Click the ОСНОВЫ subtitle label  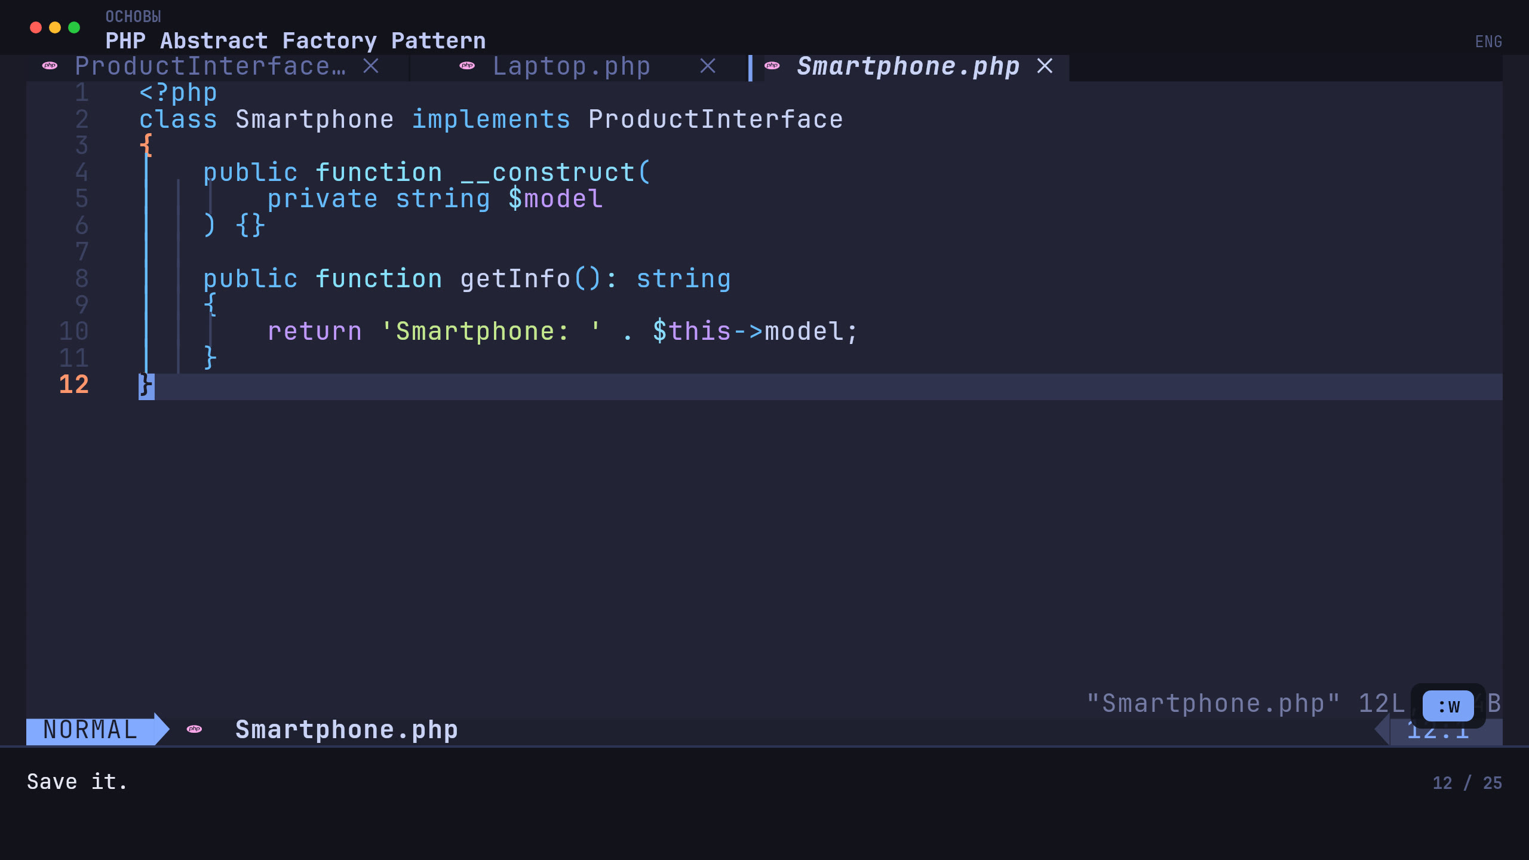coord(133,17)
